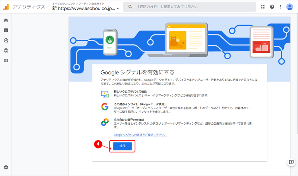298x176 pixels.
Task: Open the Google シグナルの詳細 link
Action: [140, 135]
